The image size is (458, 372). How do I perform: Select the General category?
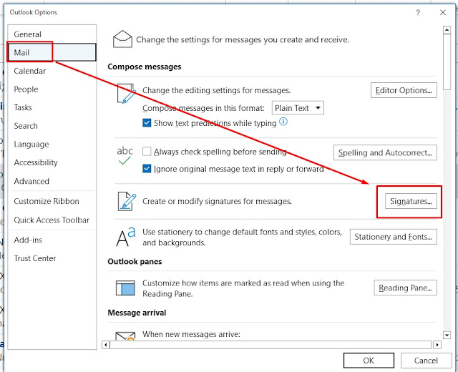tap(52, 34)
